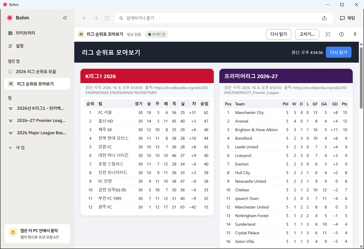
Task: Click Ipswich Town team name
Action: (247, 199)
